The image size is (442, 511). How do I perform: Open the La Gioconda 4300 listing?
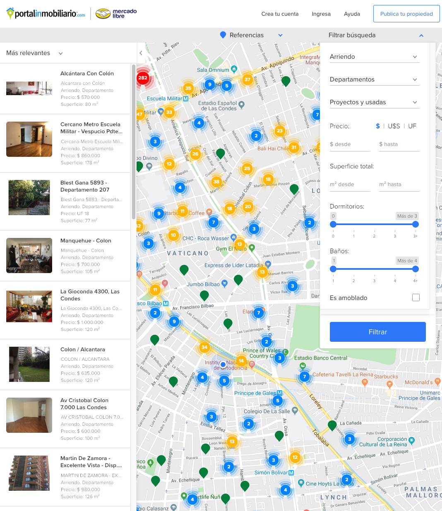(65, 310)
